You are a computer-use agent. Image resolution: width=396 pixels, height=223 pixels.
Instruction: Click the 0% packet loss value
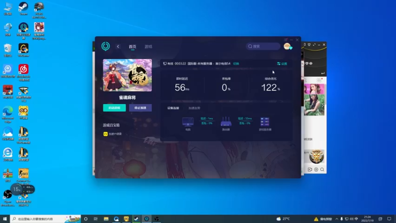coord(226,88)
